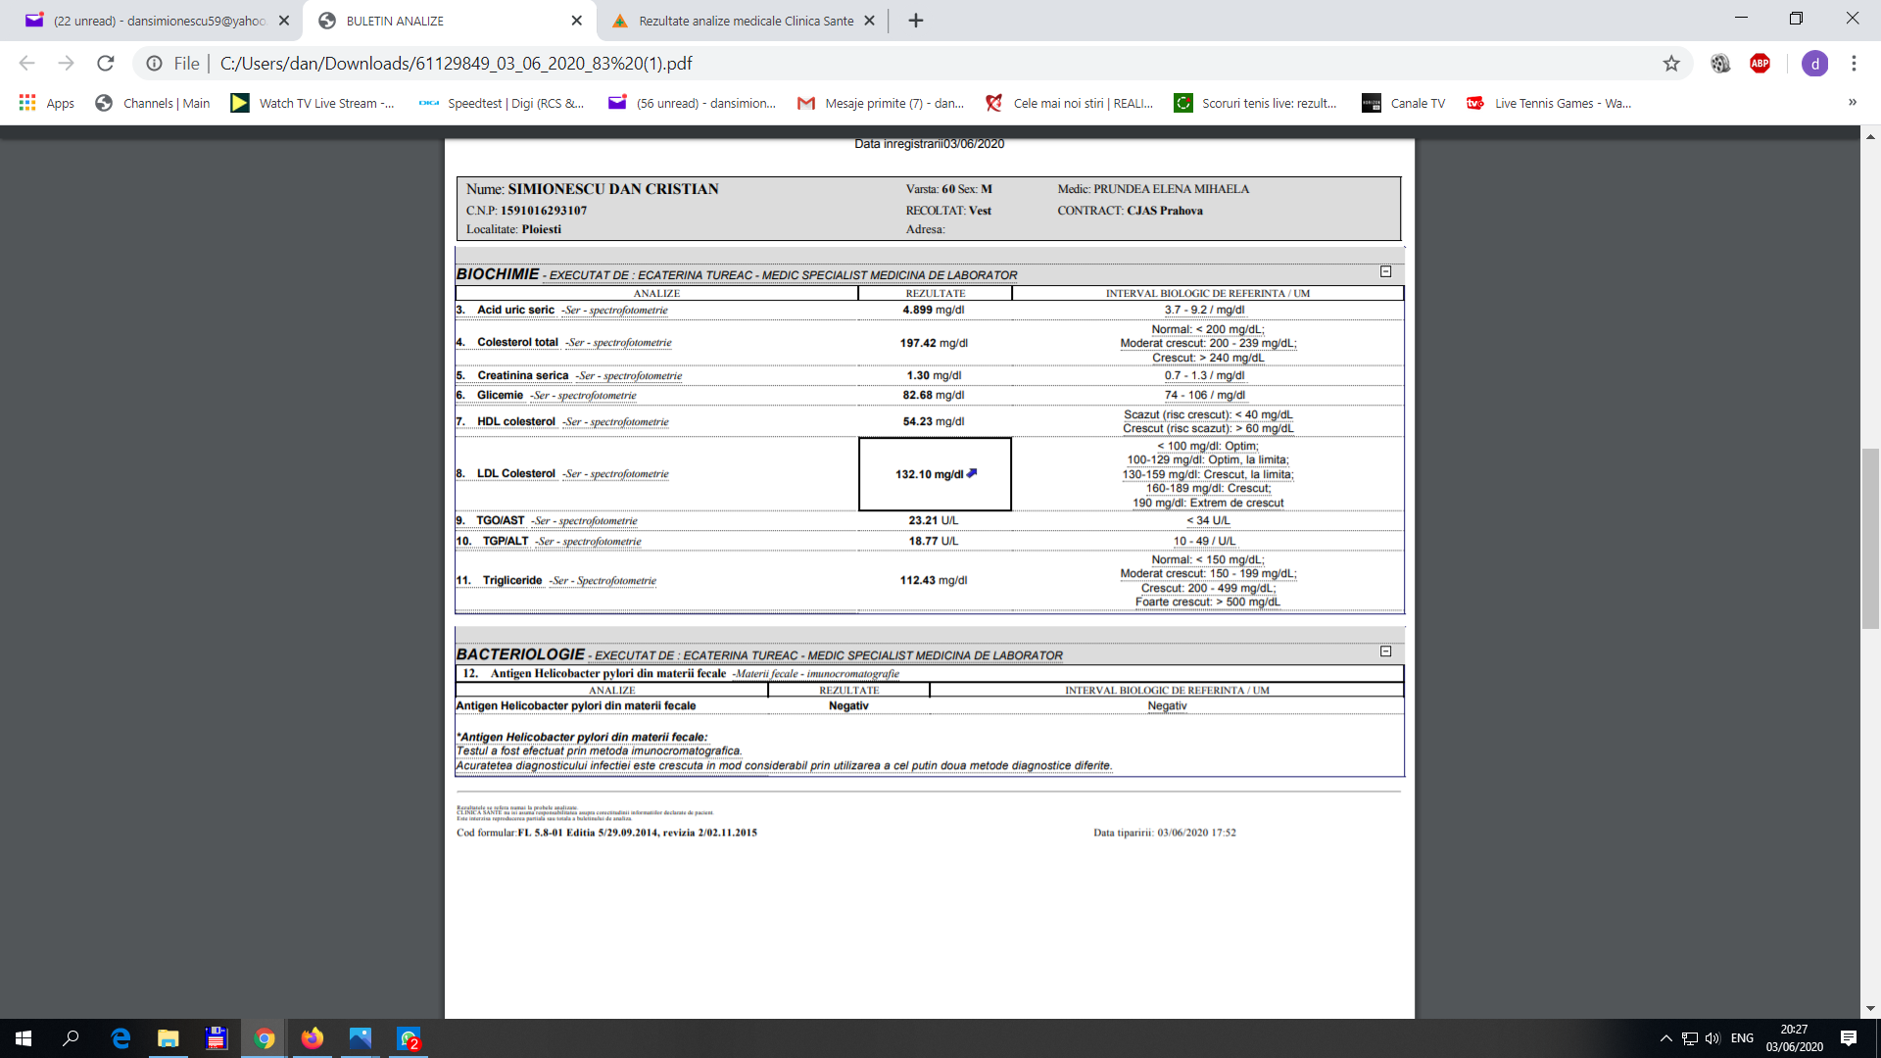Click the scrollbar up arrow
Viewport: 1881px width, 1058px height.
click(1870, 136)
